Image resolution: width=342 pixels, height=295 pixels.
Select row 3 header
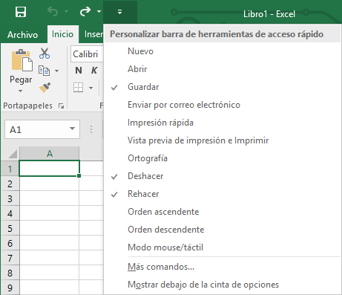coord(10,198)
